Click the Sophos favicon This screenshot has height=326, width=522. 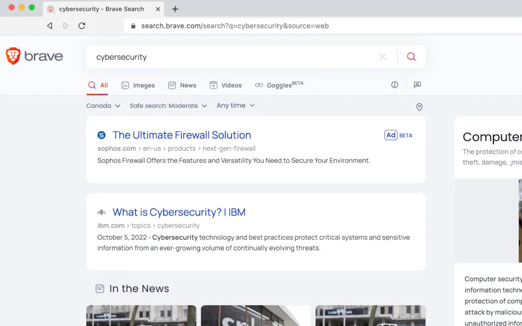tap(101, 135)
